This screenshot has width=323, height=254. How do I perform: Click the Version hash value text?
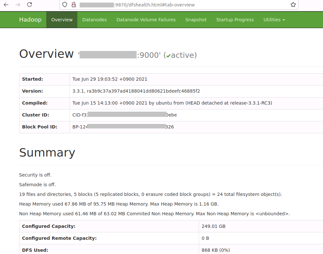[x=136, y=91]
